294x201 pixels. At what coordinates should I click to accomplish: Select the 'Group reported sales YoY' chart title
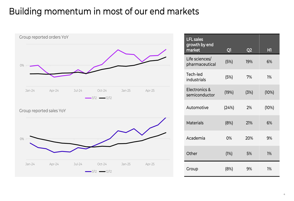tap(42, 111)
